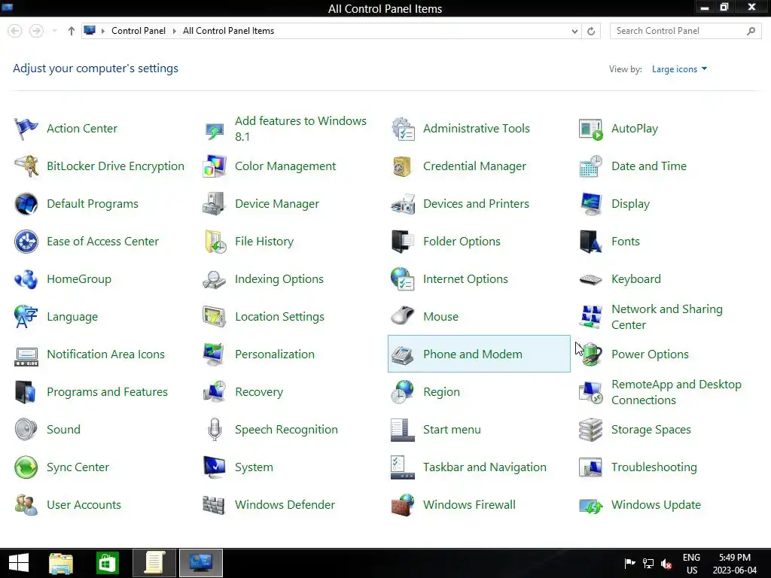Viewport: 771px width, 578px height.
Task: Open the Region link
Action: tap(441, 391)
